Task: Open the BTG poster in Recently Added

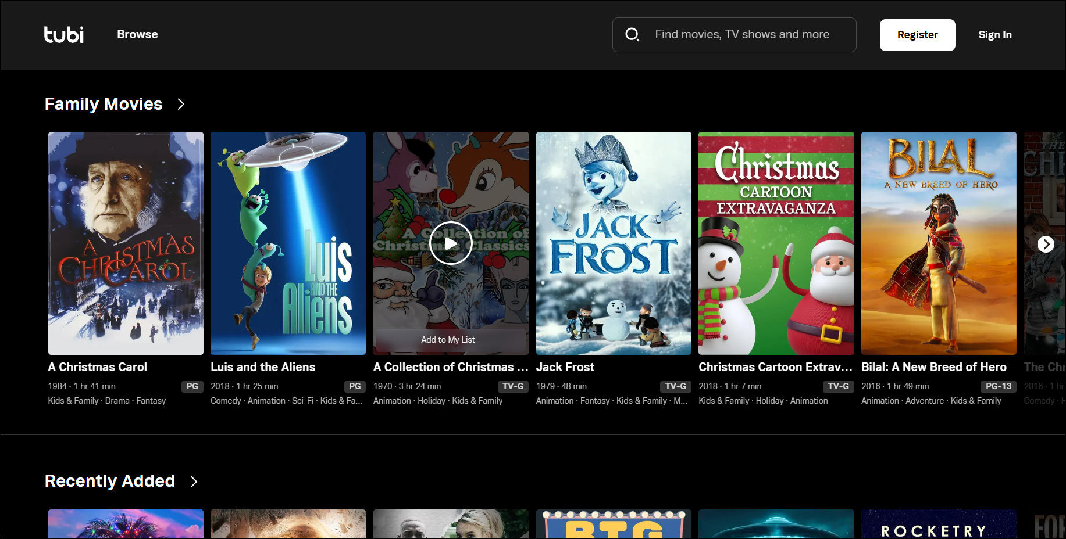Action: point(613,524)
